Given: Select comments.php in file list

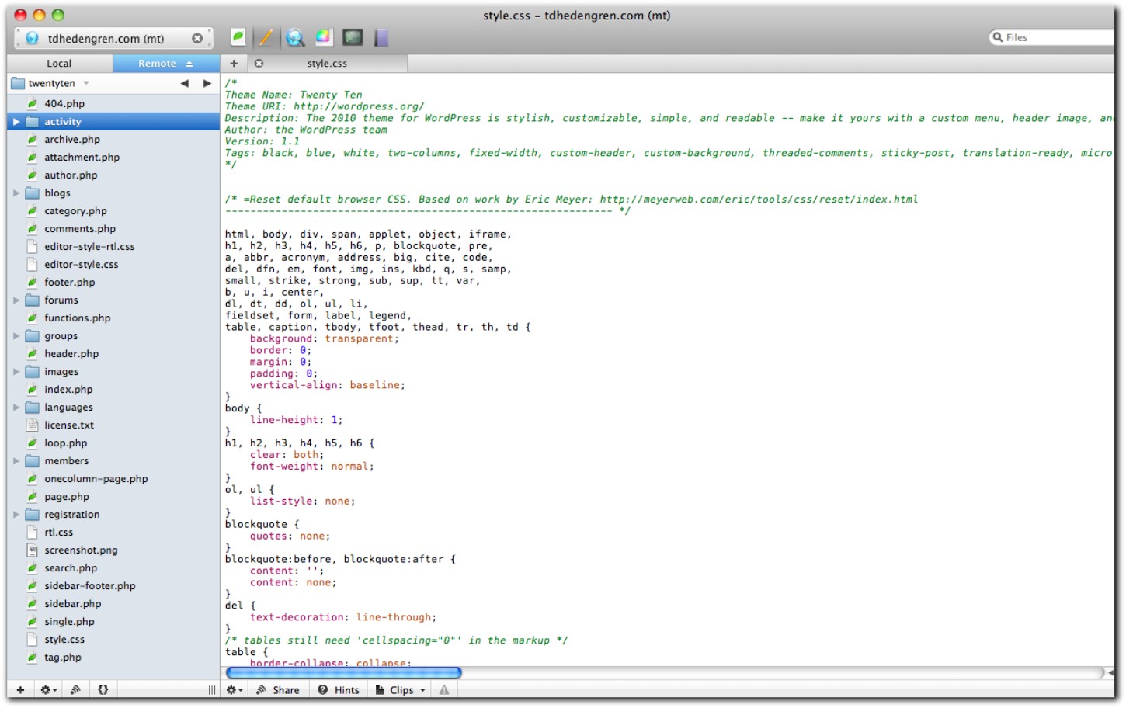Looking at the screenshot, I should point(113,229).
